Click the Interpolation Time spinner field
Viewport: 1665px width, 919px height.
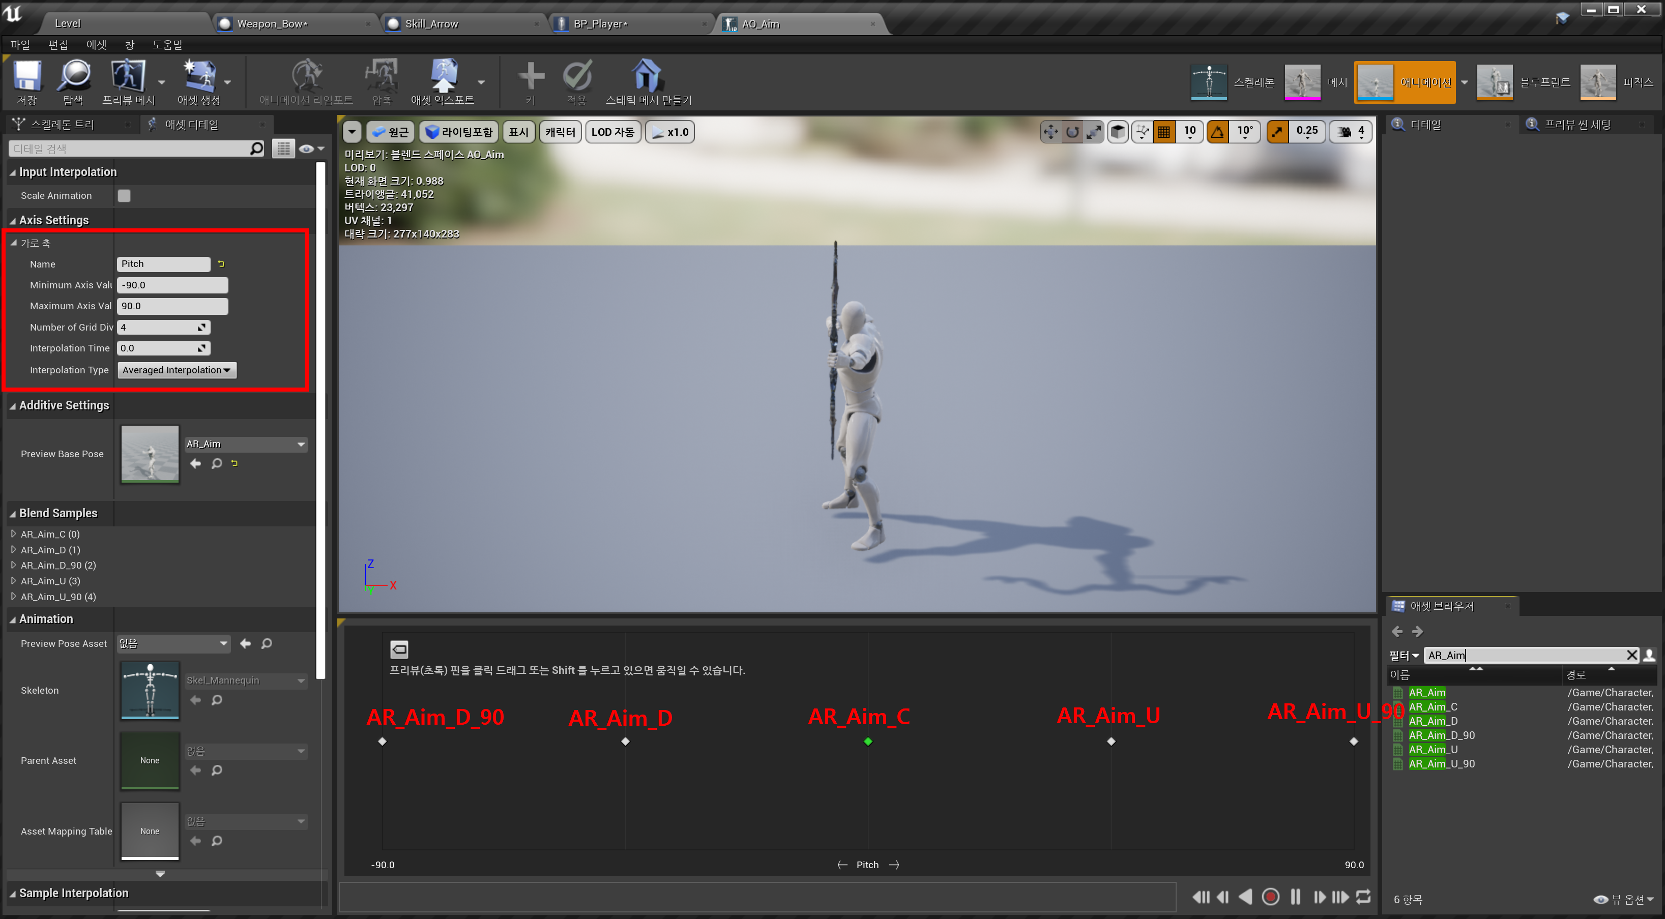[x=163, y=348]
